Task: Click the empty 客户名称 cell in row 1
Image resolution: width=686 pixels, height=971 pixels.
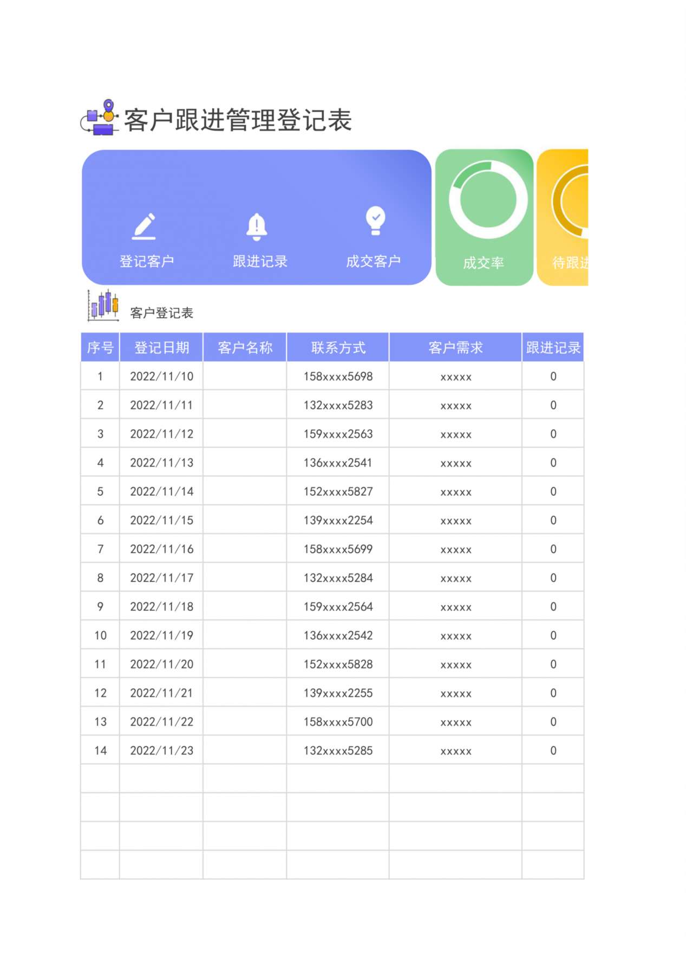Action: (x=245, y=376)
